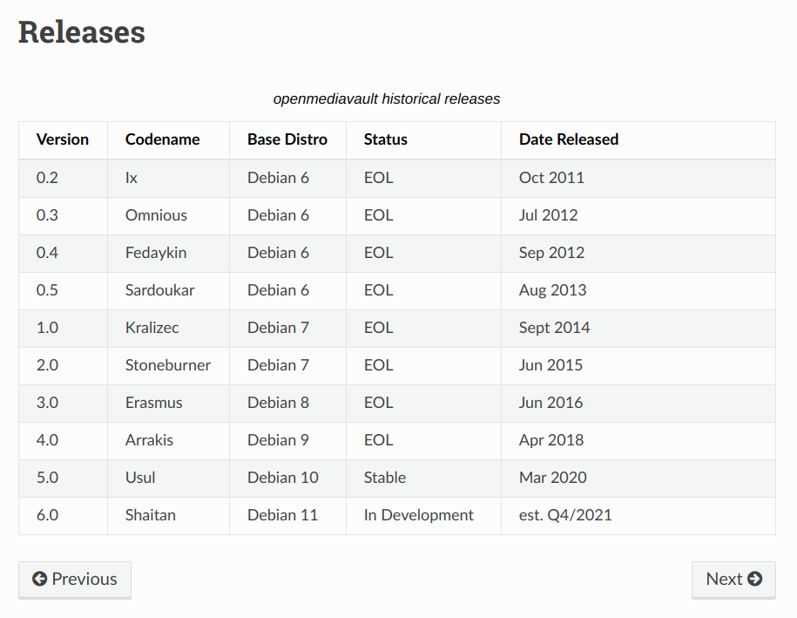Select the Releases heading
The width and height of the screenshot is (797, 618).
click(82, 32)
